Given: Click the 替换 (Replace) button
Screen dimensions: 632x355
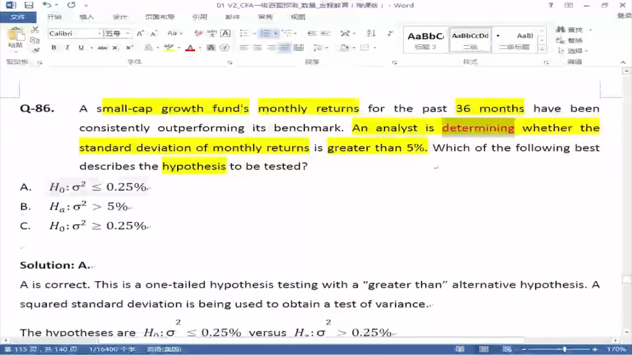Looking at the screenshot, I should (x=570, y=40).
